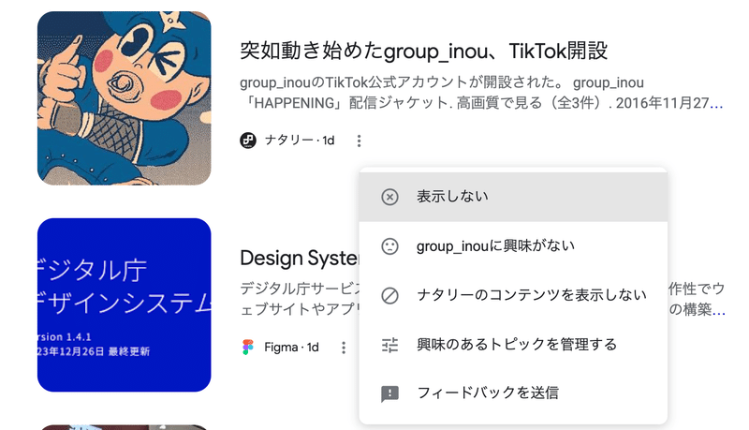
Task: Select ナタリーのコンテンツを表示しない
Action: (513, 295)
